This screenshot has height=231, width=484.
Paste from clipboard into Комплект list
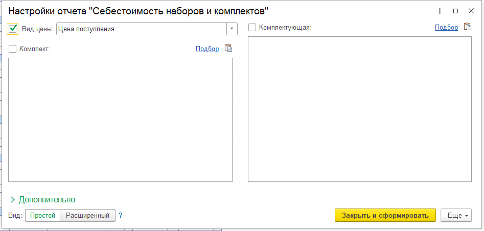click(x=228, y=48)
